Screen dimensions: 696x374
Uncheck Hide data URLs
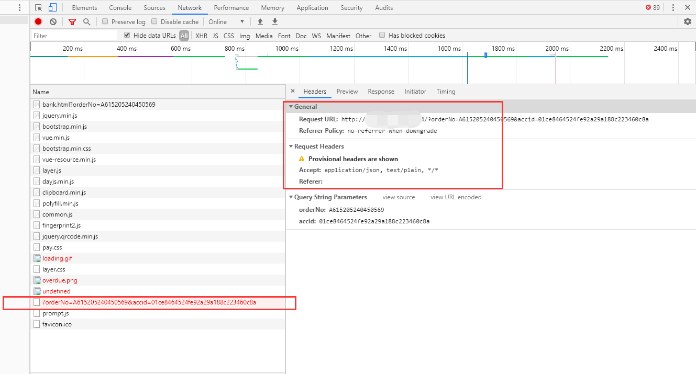pyautogui.click(x=127, y=35)
